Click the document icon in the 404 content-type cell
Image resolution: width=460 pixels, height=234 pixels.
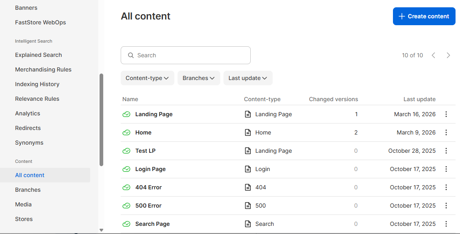pos(248,187)
